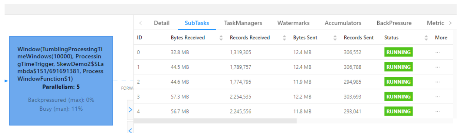Switch to the Watermarks tab
Screen dimensions: 470x140
[293, 23]
